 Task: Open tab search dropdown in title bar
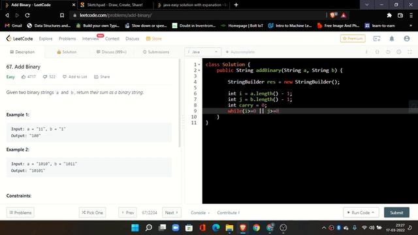(x=367, y=5)
